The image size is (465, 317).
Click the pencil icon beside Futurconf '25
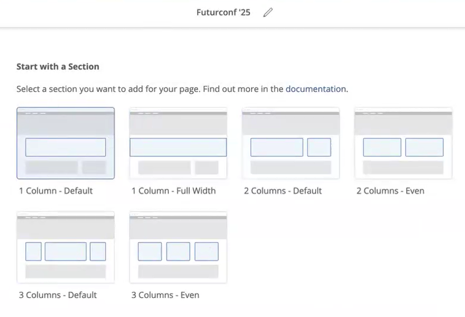coord(268,12)
